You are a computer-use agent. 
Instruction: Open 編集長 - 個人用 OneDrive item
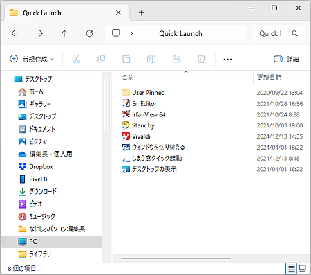point(45,154)
